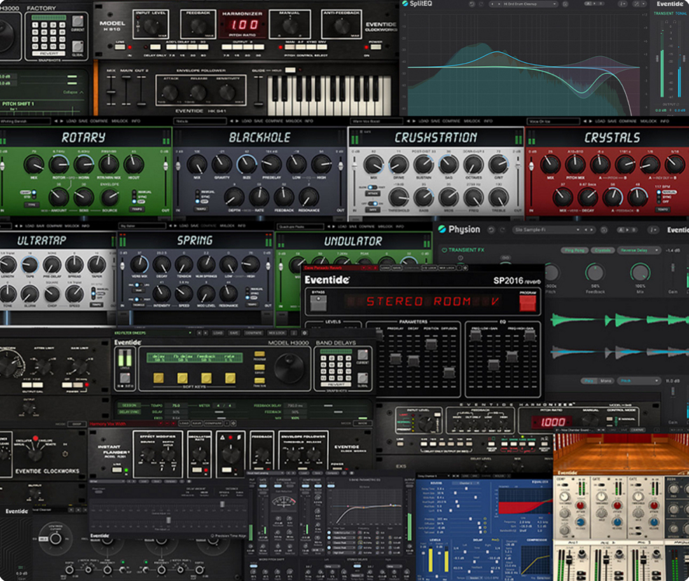
Task: Go to next preset in Rotary plugin
Action: tap(61, 121)
